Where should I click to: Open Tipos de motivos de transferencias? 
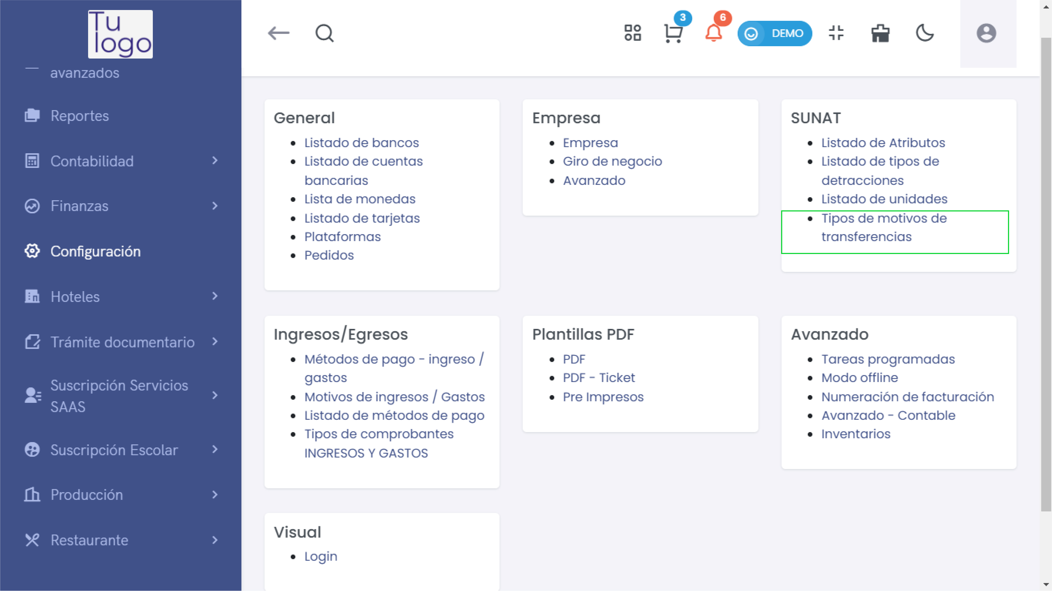884,227
